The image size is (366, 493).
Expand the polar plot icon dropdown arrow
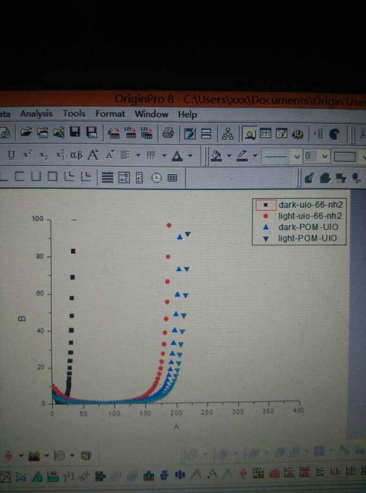click(x=72, y=456)
